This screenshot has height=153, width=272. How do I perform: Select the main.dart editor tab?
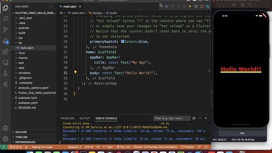click(70, 7)
